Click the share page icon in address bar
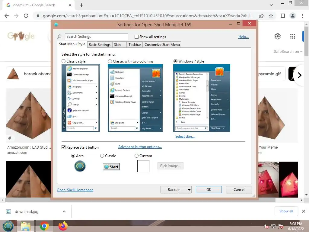This screenshot has width=309, height=232. (261, 16)
